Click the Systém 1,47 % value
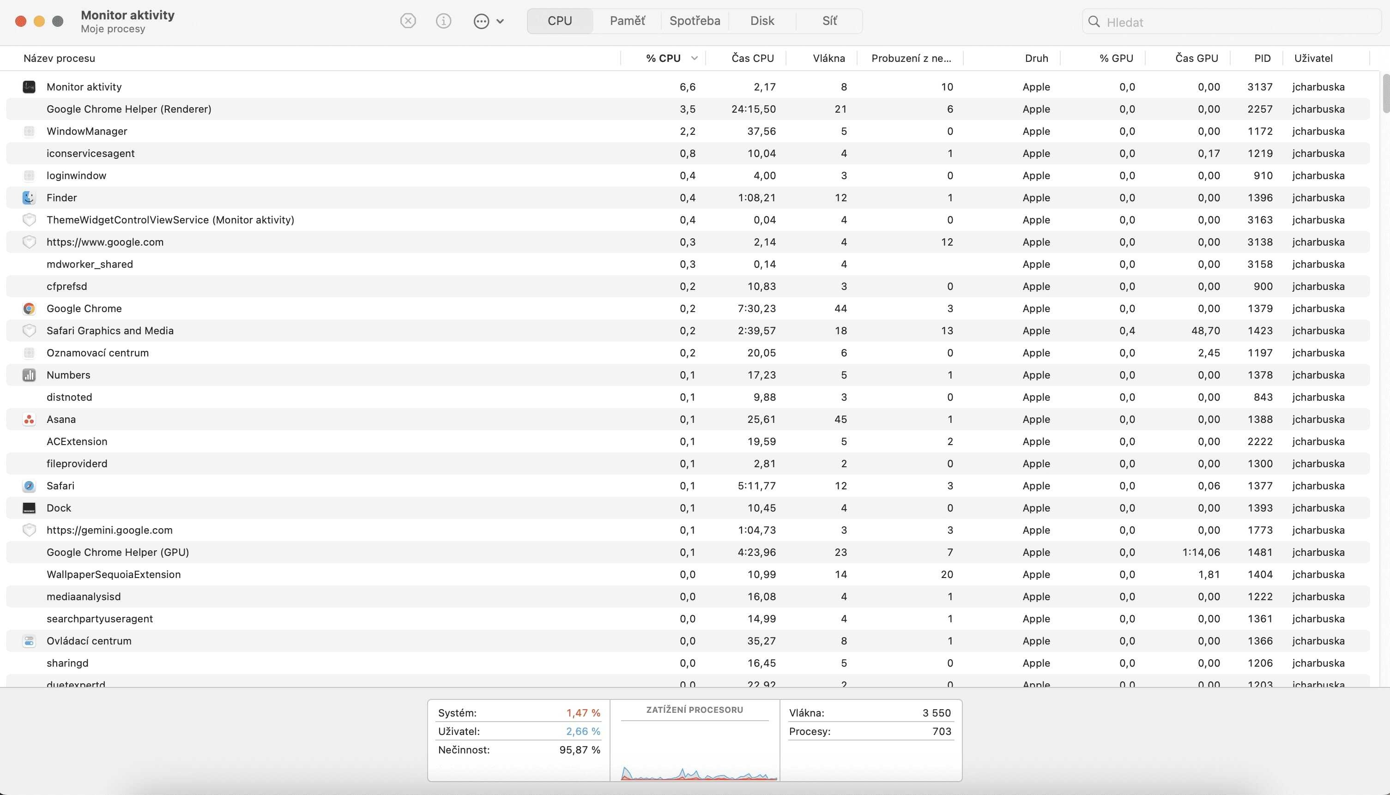Image resolution: width=1390 pixels, height=795 pixels. click(x=583, y=713)
